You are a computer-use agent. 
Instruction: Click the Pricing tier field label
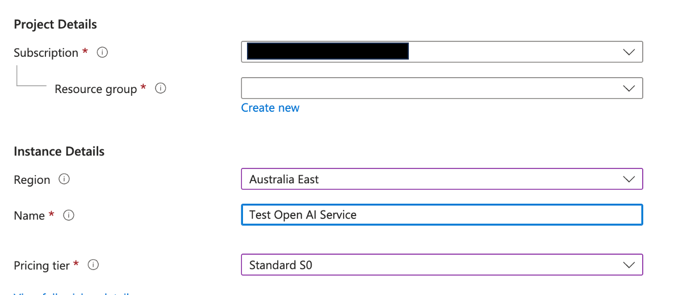[41, 265]
